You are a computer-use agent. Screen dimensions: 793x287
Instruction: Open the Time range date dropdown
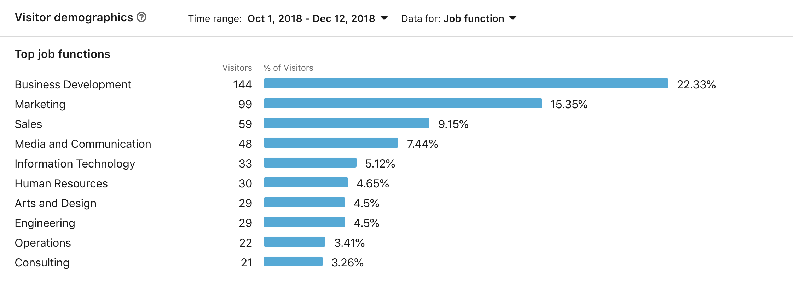coord(311,18)
